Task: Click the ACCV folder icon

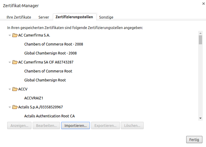Action: pyautogui.click(x=15, y=89)
